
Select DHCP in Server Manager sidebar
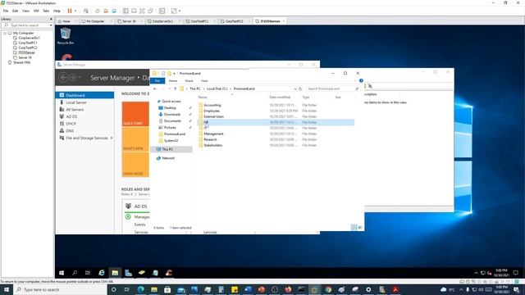pos(71,124)
